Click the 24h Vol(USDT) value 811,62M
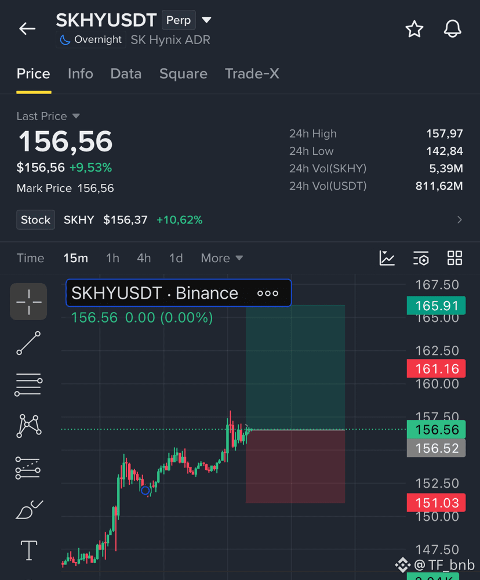This screenshot has width=480, height=580. 439,186
